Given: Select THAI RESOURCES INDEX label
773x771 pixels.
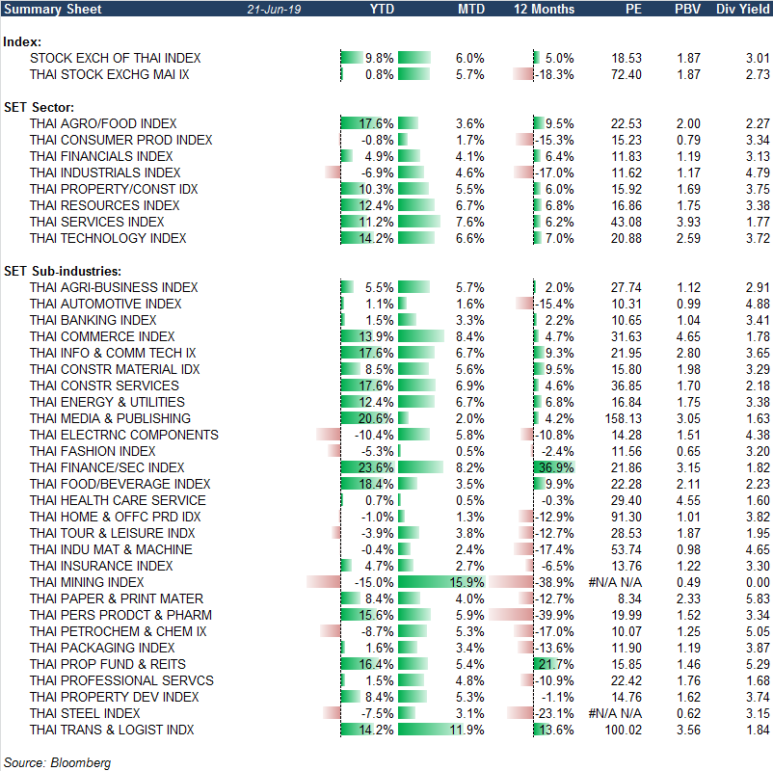Looking at the screenshot, I should 104,205.
